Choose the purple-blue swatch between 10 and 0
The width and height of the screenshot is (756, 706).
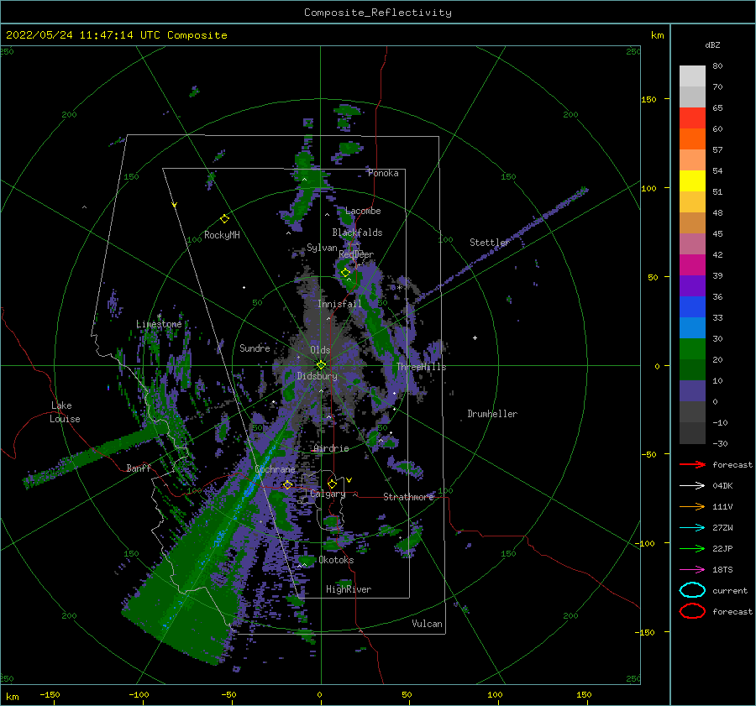coord(692,391)
